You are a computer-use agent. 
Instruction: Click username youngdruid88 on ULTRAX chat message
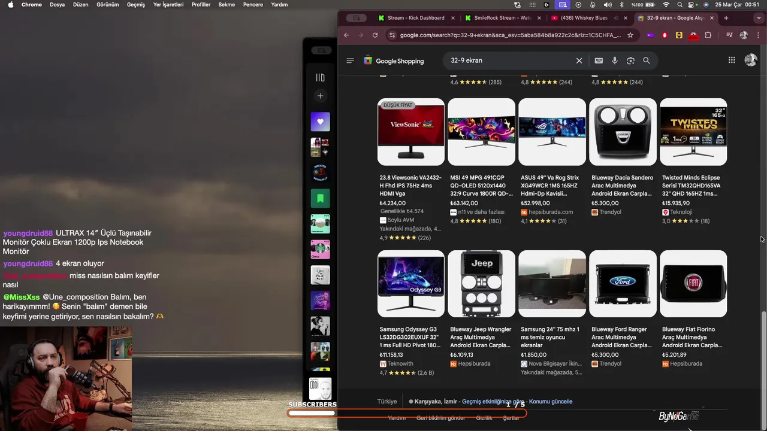(x=28, y=233)
